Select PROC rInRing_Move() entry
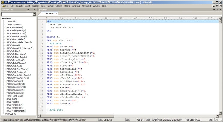 coord(16,54)
